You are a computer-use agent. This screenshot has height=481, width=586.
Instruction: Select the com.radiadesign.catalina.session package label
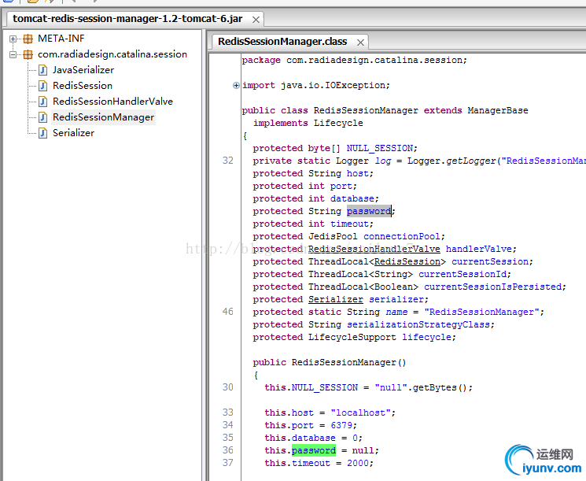click(x=112, y=54)
